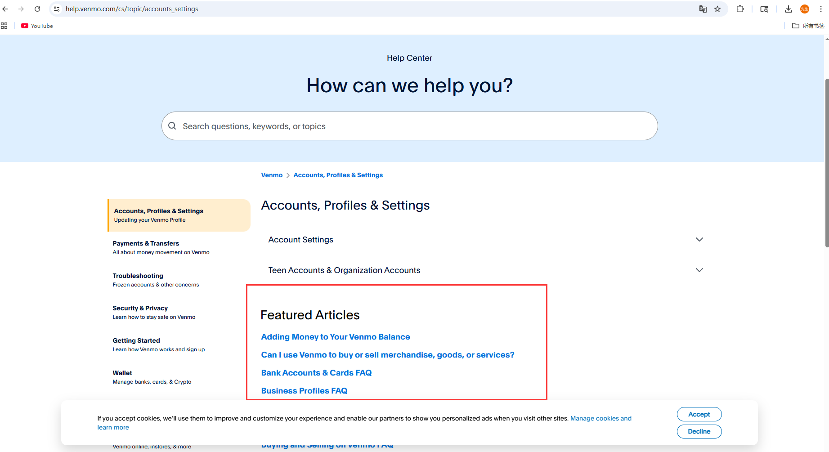The width and height of the screenshot is (829, 452).
Task: Click the apps grid icon in the bookmarks bar
Action: (4, 26)
